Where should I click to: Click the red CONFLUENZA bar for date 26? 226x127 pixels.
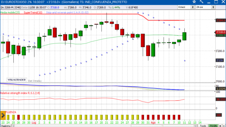click(18, 117)
